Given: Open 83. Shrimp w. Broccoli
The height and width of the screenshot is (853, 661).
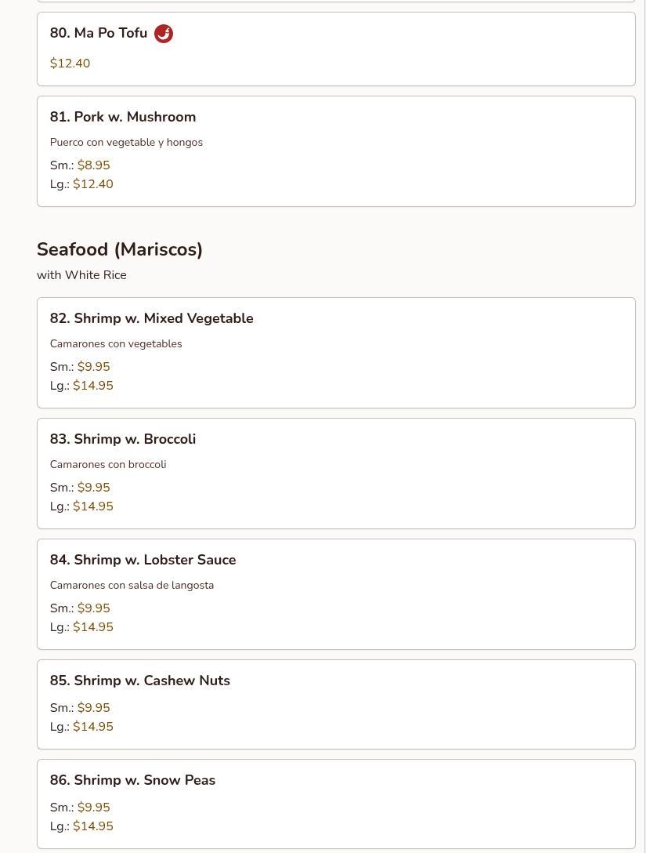Looking at the screenshot, I should pyautogui.click(x=123, y=439).
